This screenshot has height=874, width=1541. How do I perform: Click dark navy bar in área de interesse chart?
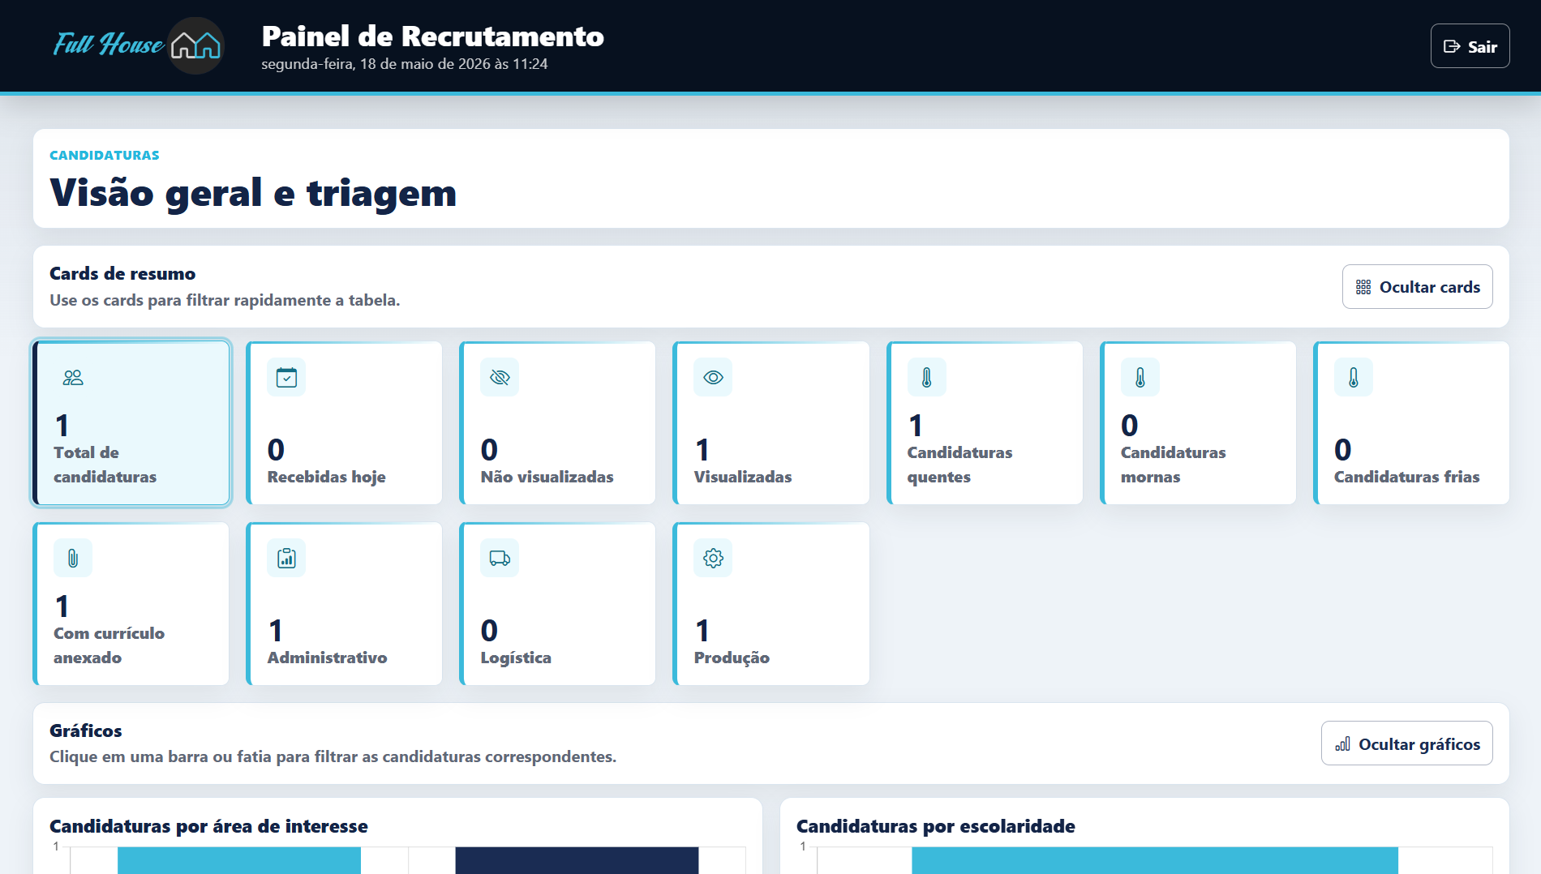[577, 860]
